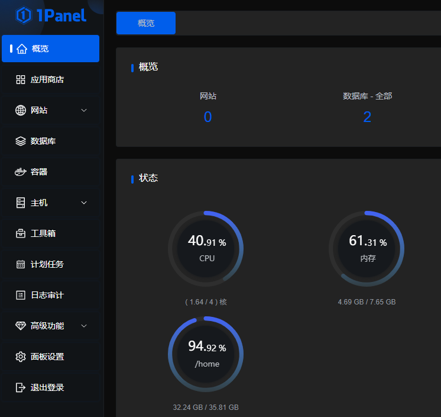Screen dimensions: 441x417
Task: Click the 数据库 - 全部 label
Action: (367, 96)
